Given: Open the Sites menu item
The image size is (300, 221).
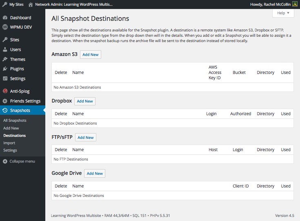Looking at the screenshot, I should coord(22,40).
